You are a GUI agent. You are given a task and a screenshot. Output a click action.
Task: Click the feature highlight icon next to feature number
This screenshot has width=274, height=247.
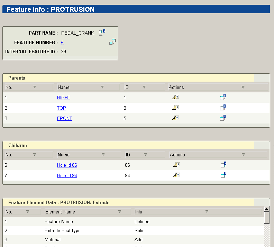112,42
